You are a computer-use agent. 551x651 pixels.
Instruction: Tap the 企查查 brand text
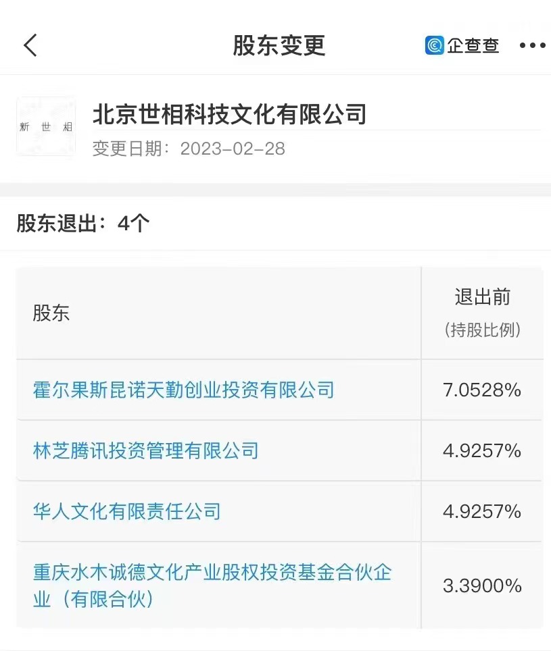point(473,45)
